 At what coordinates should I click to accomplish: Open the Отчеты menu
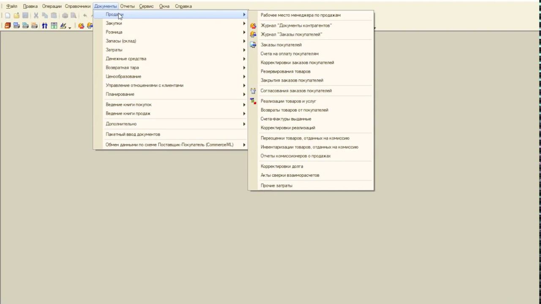tap(127, 6)
